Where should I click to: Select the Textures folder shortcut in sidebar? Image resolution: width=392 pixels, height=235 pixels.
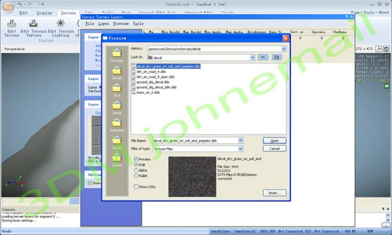tap(117, 53)
